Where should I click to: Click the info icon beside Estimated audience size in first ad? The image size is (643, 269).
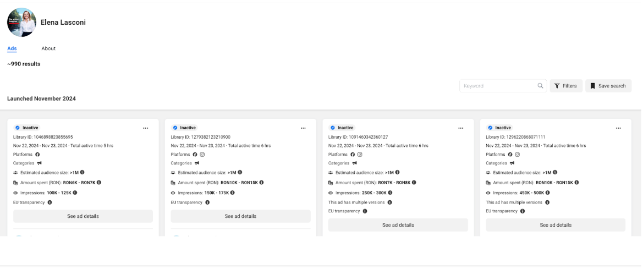(x=82, y=173)
